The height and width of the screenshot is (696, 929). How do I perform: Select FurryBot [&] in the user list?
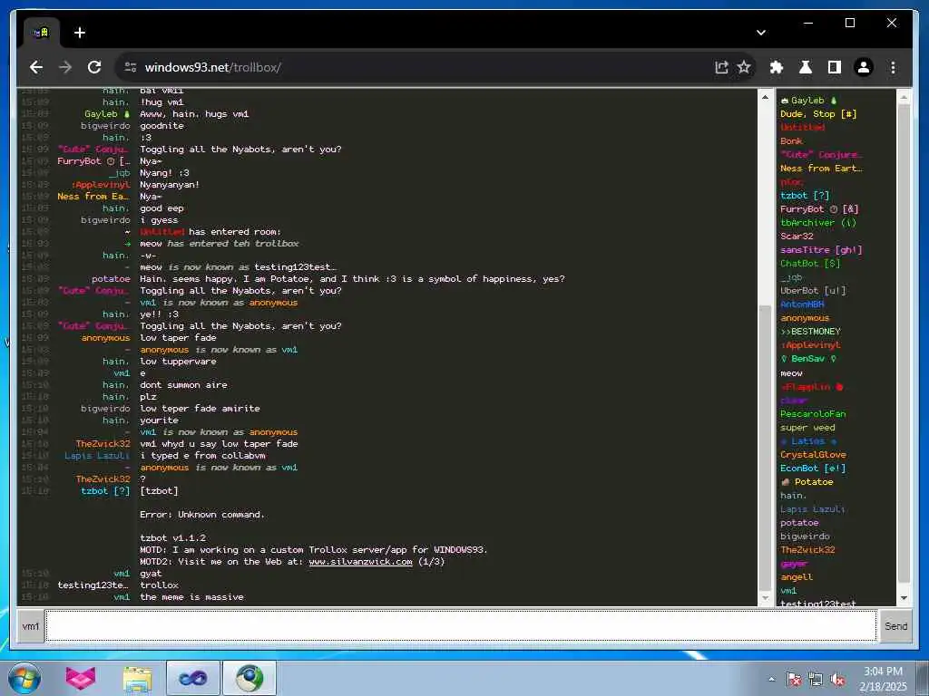(x=819, y=209)
